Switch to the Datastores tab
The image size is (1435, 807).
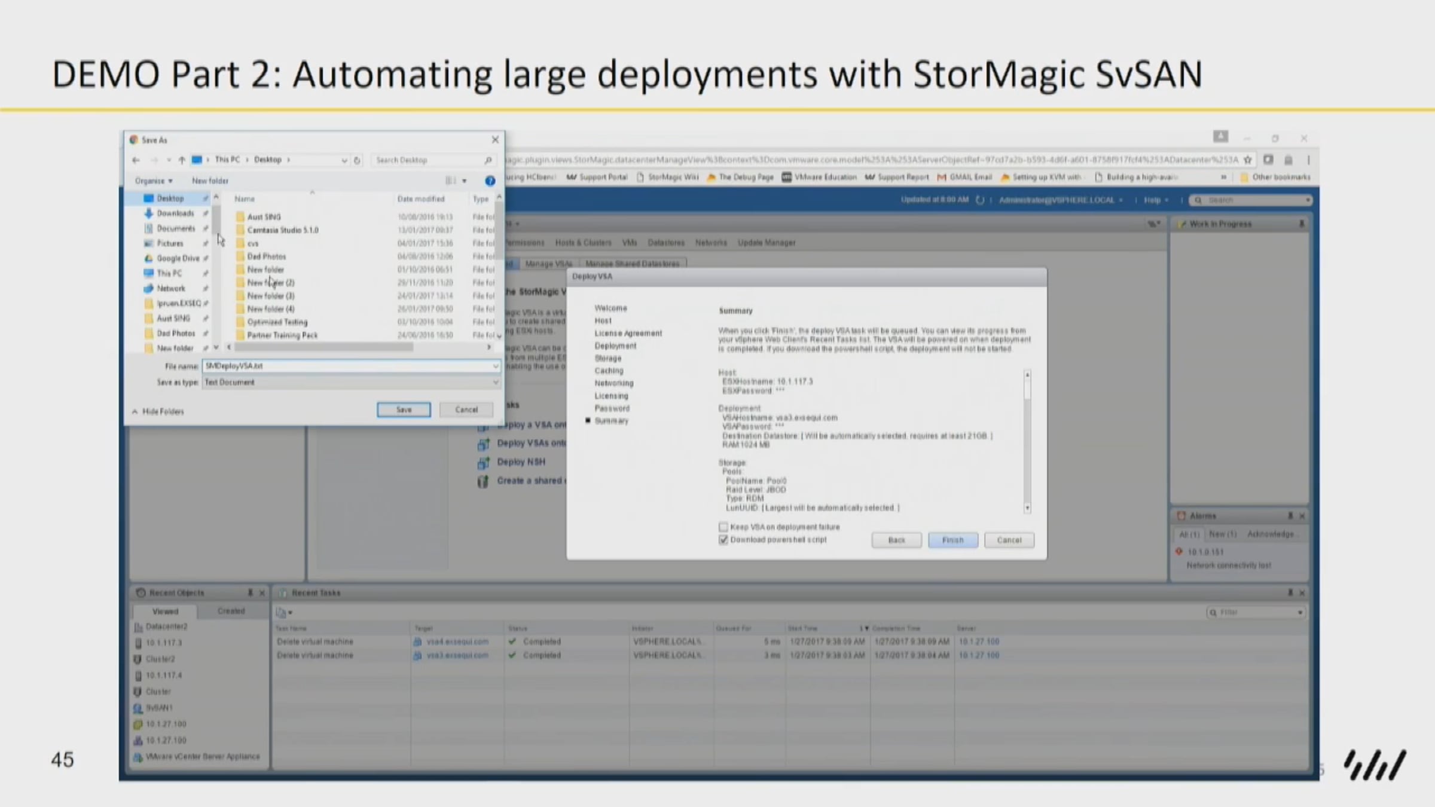(666, 243)
